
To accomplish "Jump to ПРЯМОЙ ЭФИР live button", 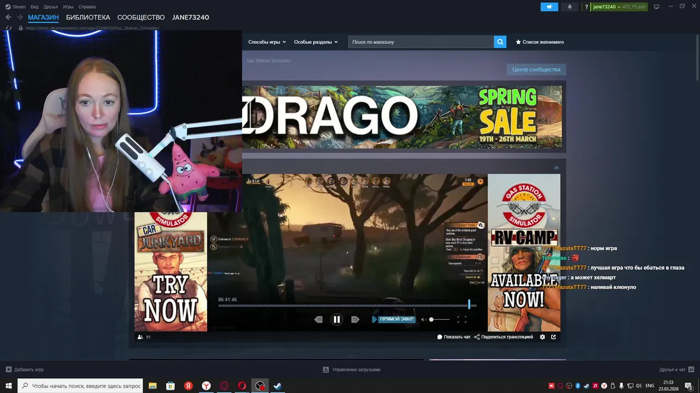I will tap(393, 319).
